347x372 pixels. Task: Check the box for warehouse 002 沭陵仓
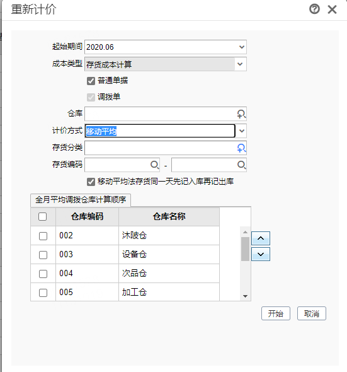pos(43,236)
